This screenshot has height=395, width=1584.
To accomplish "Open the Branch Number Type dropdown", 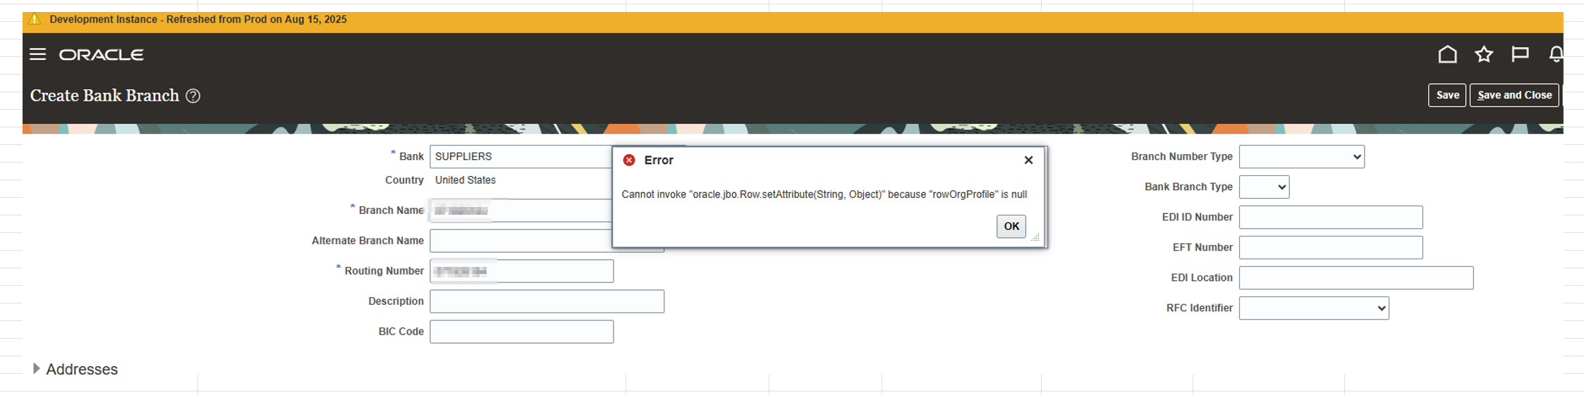I will coord(1302,156).
